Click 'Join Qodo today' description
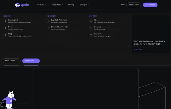Image resolution: width=171 pixels, height=109 pixels. 99,29
